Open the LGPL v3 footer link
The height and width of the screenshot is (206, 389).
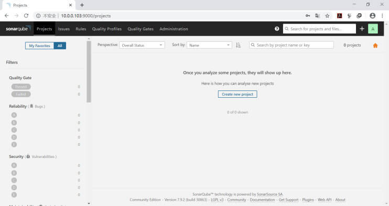click(x=217, y=200)
